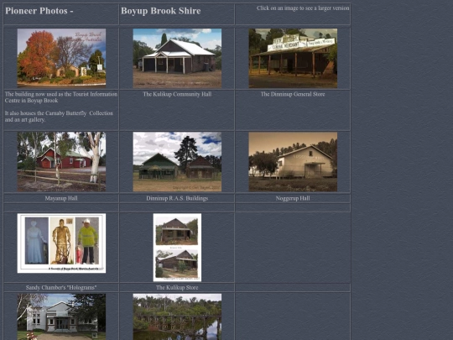View the Dinninup General Store image

coord(293,58)
